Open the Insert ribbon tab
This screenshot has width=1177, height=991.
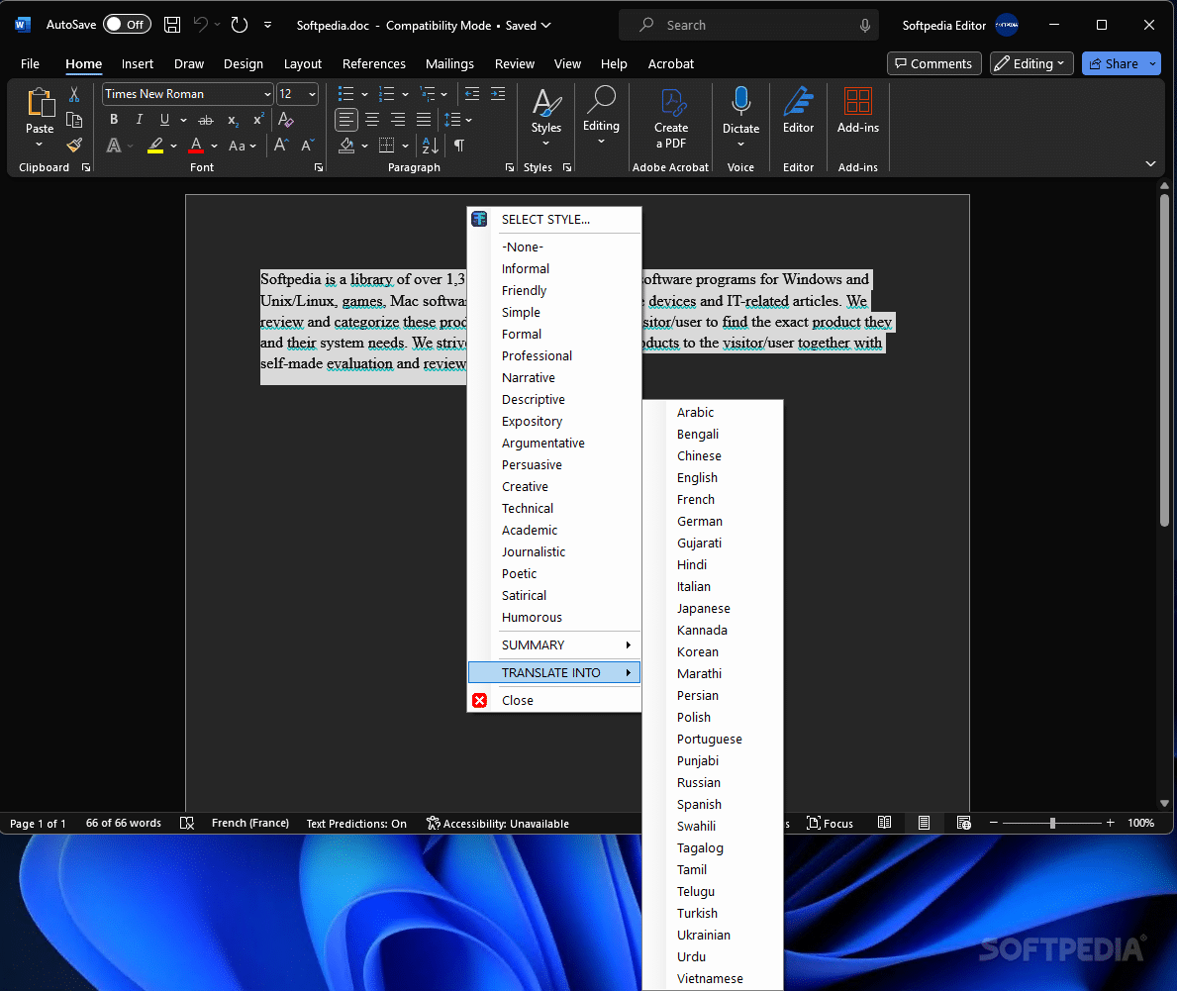click(138, 63)
